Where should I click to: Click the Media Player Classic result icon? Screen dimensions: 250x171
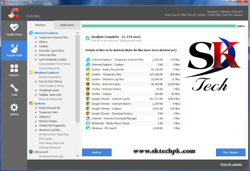88,123
